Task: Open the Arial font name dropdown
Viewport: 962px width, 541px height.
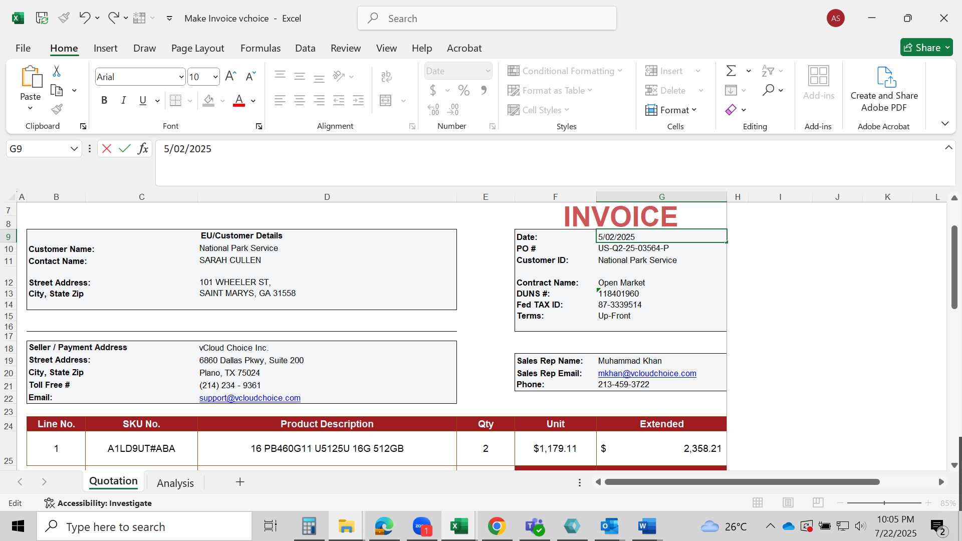Action: coord(181,77)
